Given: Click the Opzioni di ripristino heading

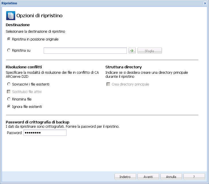Looking at the screenshot, I should tap(39, 16).
